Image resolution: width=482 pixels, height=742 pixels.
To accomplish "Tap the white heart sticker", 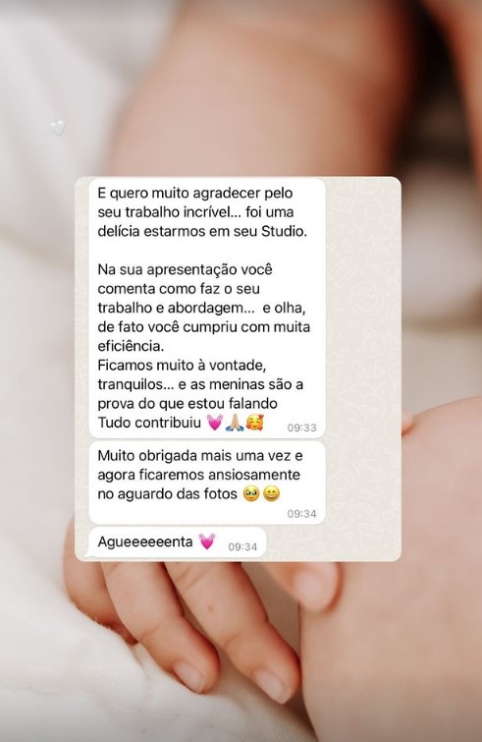I will [x=58, y=128].
